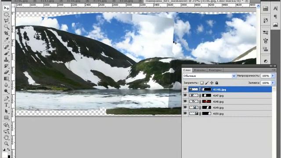Open the Layers panel flyout menu

274,70
